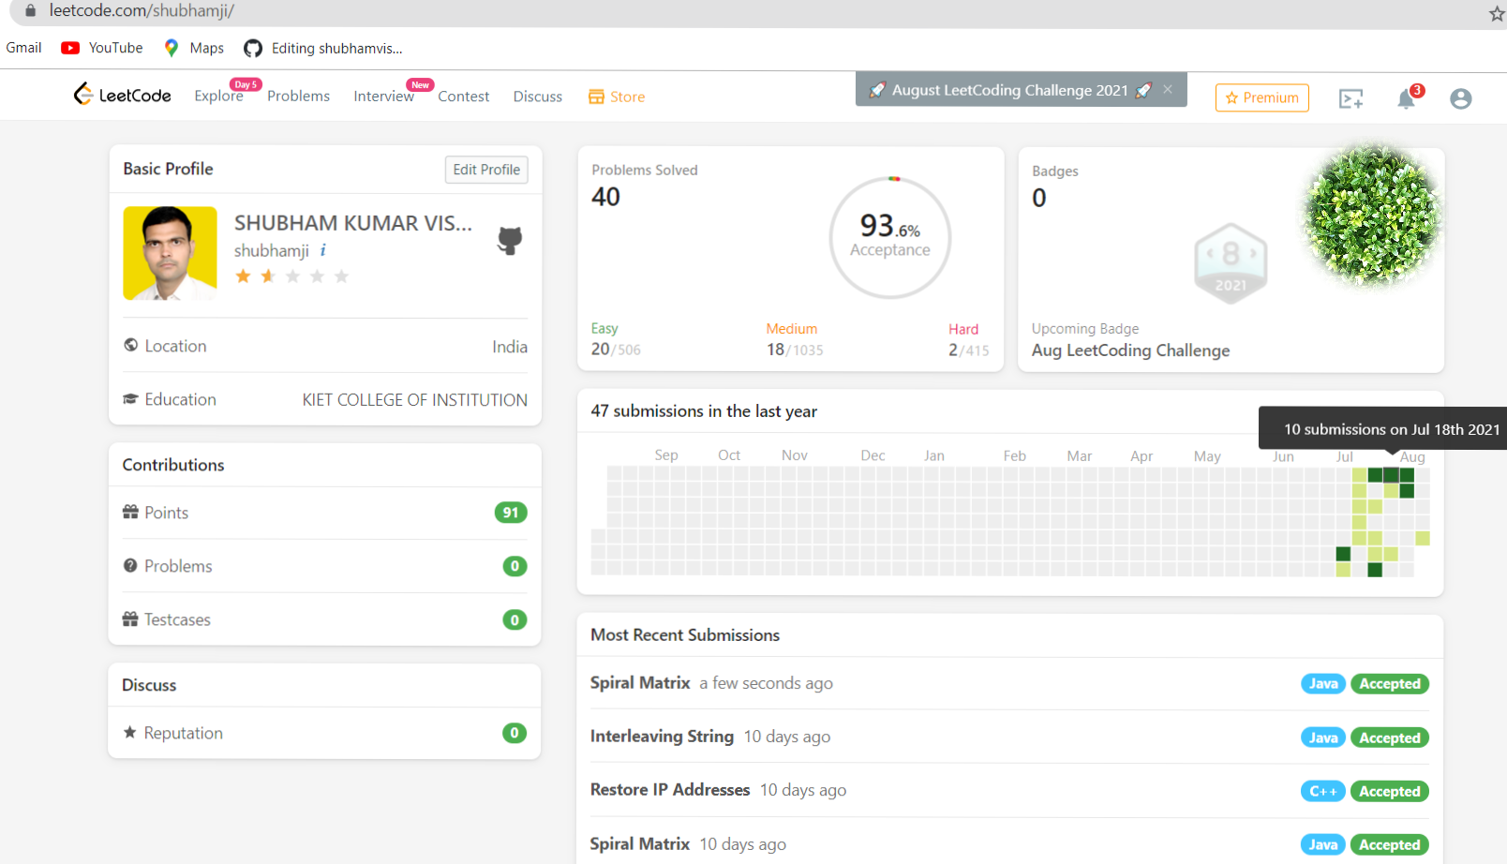This screenshot has width=1507, height=864.
Task: Open Restore IP Addresses submission
Action: [x=670, y=790]
